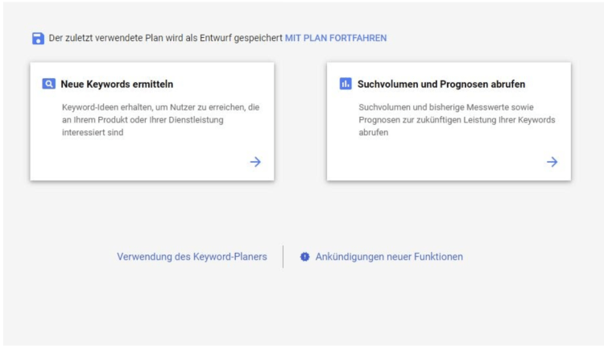Click the Keyword-Ideen erhalten description text
Screen dimensions: 604x348
point(160,119)
